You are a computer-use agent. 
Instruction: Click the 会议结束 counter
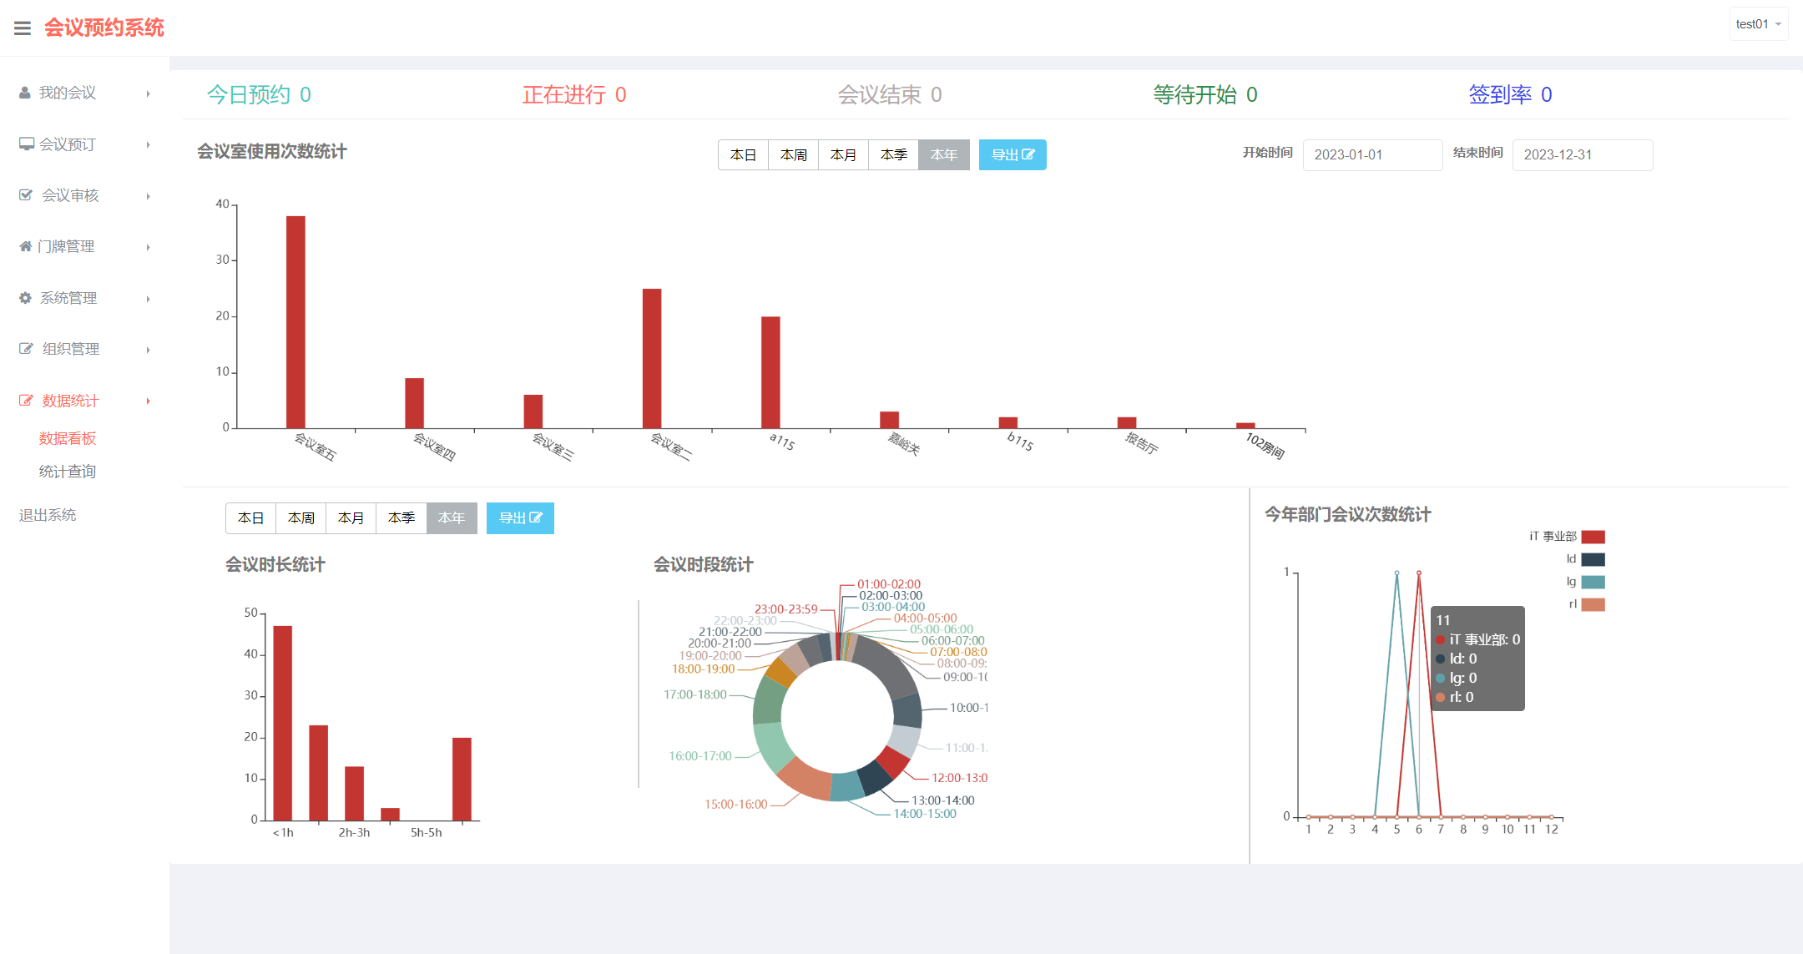[890, 94]
